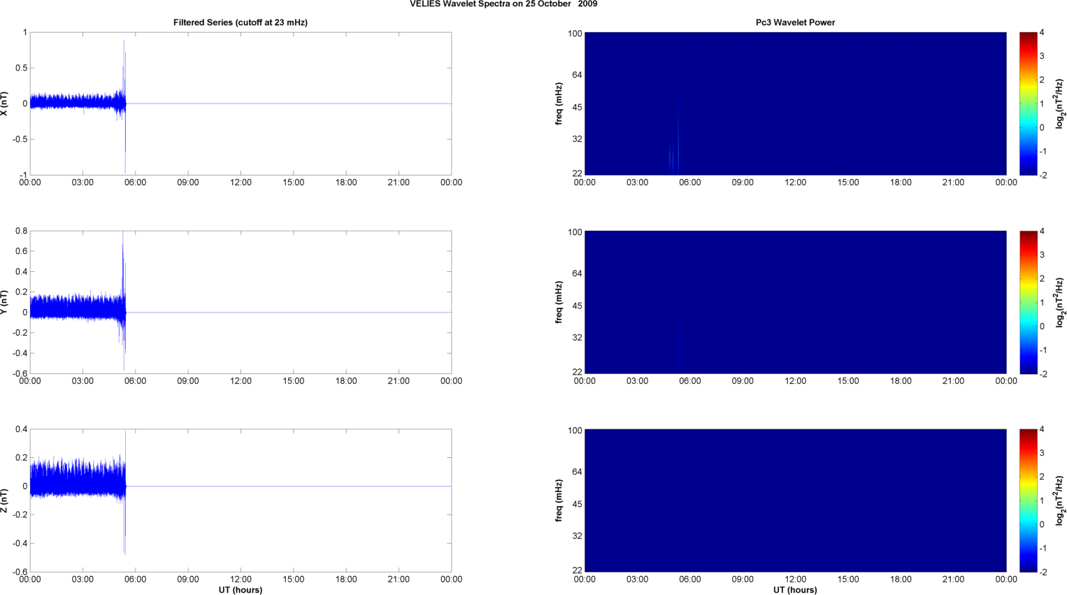Click the X component filtered series plot

[241, 103]
